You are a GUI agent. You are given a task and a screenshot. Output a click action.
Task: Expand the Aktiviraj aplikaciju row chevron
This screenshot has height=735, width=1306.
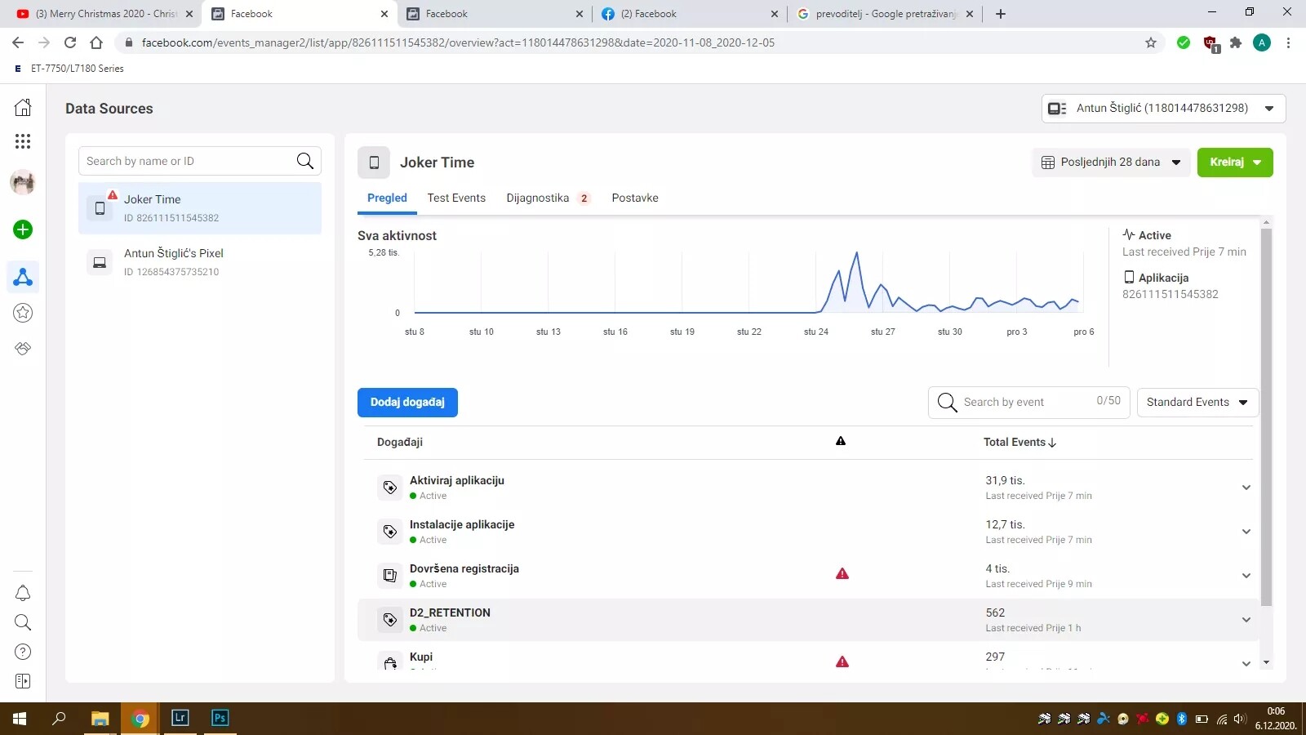point(1246,488)
